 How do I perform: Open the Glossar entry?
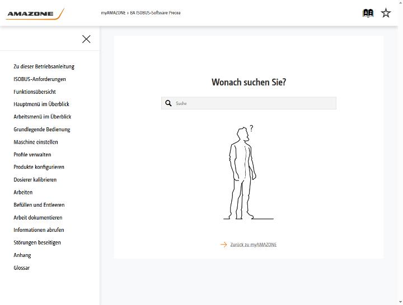coord(22,268)
